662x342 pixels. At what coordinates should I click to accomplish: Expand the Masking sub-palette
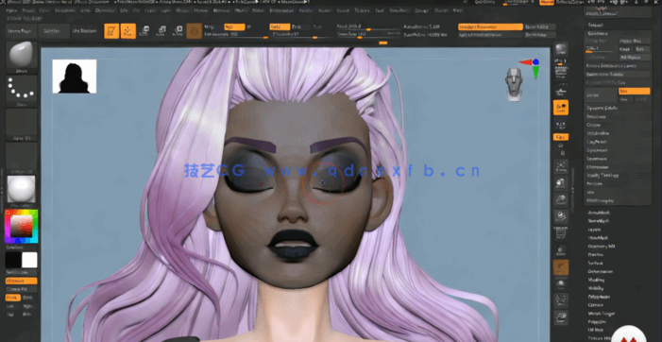click(596, 280)
